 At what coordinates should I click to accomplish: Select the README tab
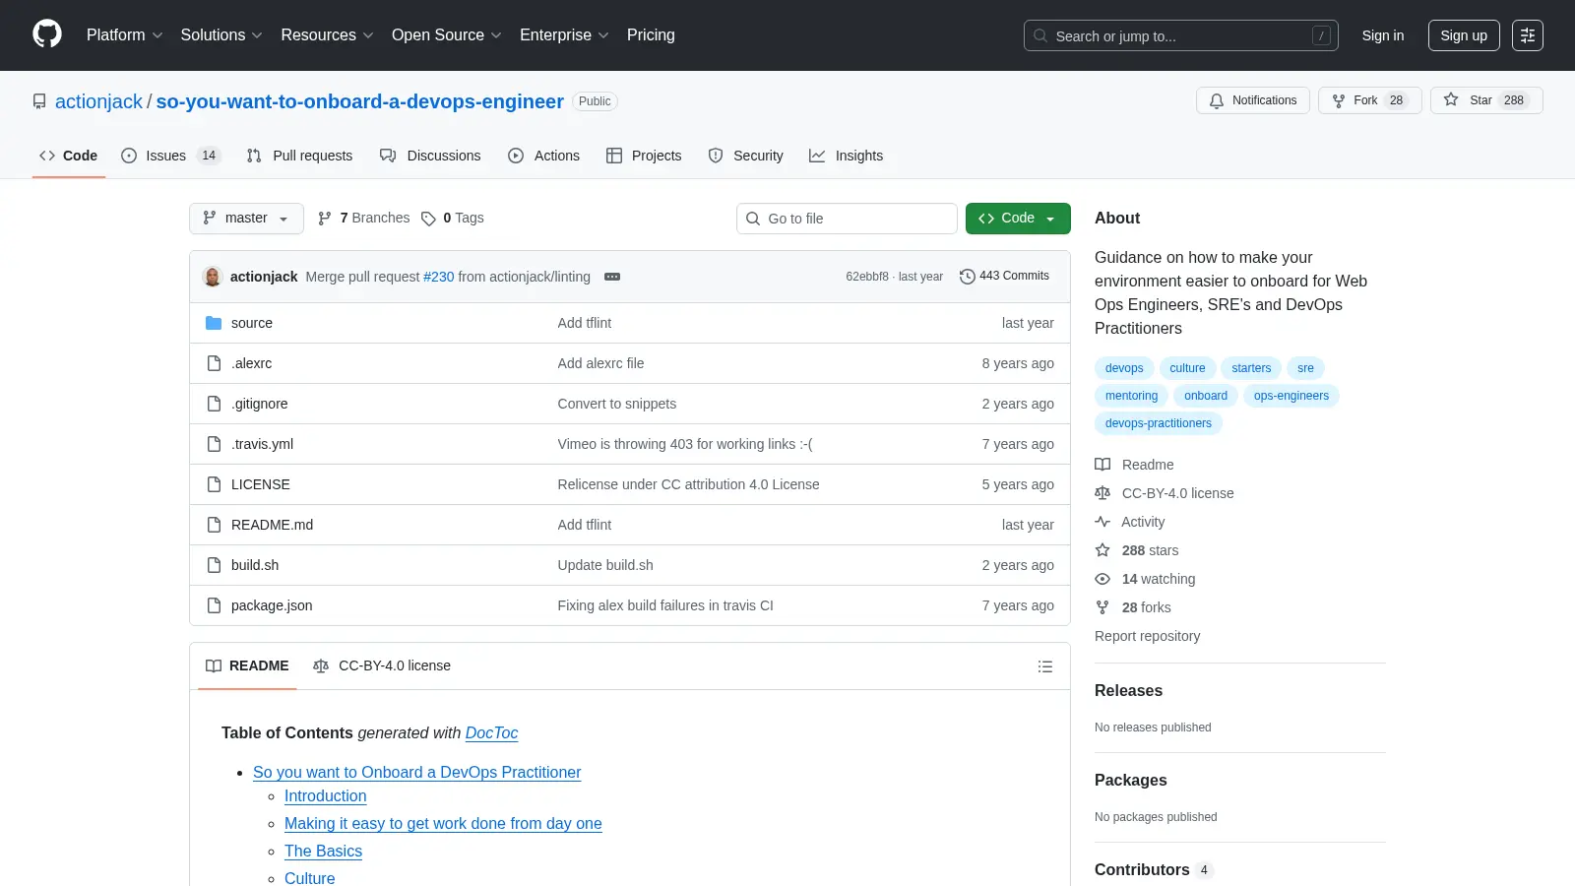(247, 666)
